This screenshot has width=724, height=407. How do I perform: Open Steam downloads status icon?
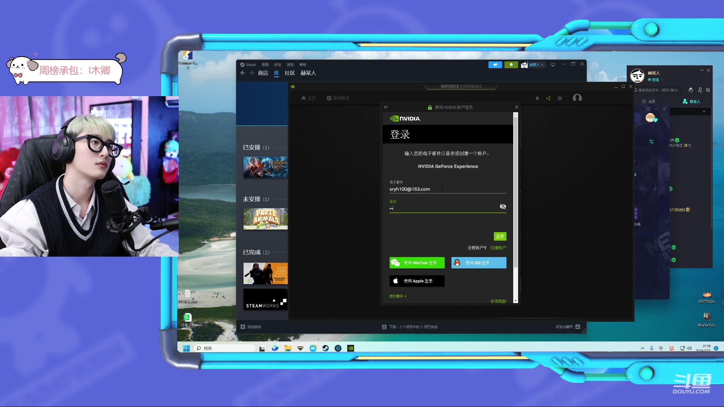coord(384,327)
